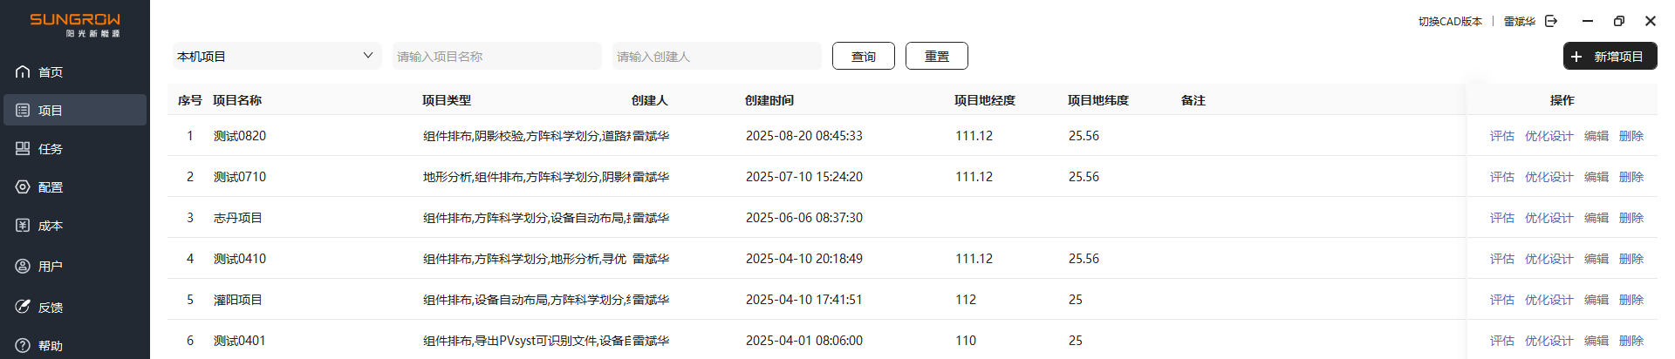This screenshot has height=359, width=1675.
Task: Select the Configuration gear icon
Action: coord(23,187)
